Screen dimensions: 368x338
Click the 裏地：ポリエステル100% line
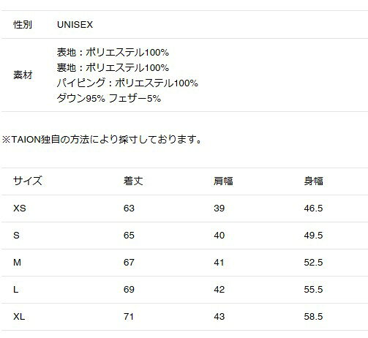[x=113, y=67]
